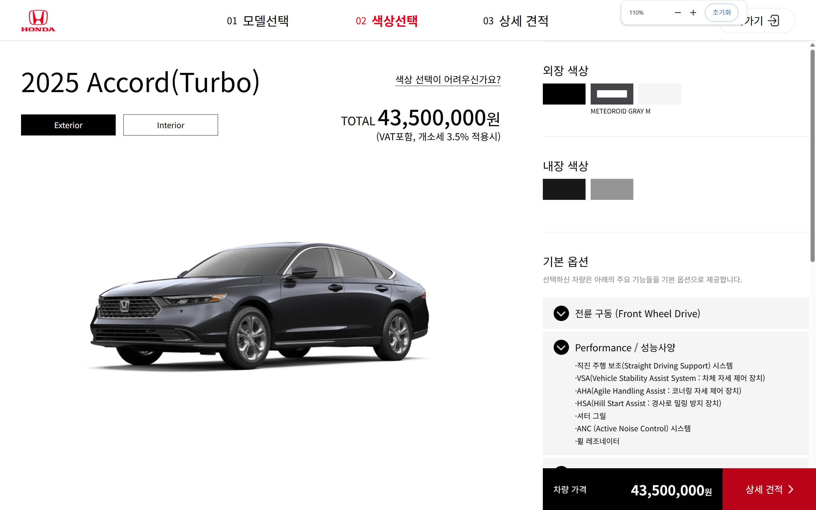Reset zoom with the 초기화 button
816x510 pixels.
coord(721,12)
